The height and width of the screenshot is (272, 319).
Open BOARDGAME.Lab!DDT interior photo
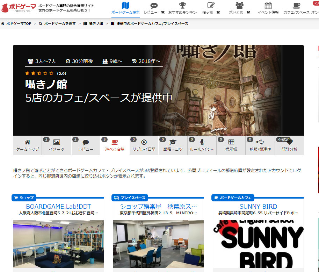pos(59,244)
